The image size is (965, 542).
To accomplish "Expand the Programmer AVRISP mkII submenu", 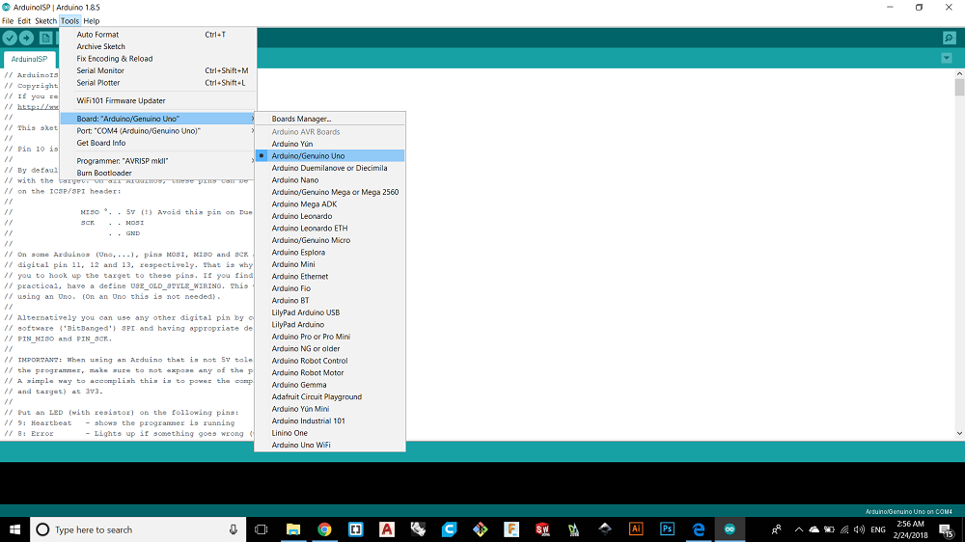I will pyautogui.click(x=158, y=161).
